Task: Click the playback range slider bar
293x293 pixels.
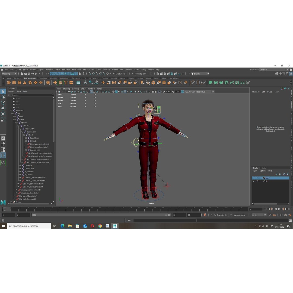Action: 101,215
